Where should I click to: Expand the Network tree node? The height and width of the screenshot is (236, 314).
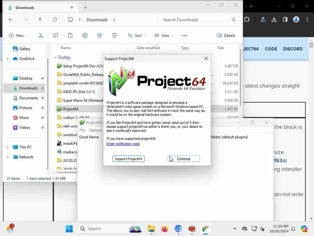8,157
